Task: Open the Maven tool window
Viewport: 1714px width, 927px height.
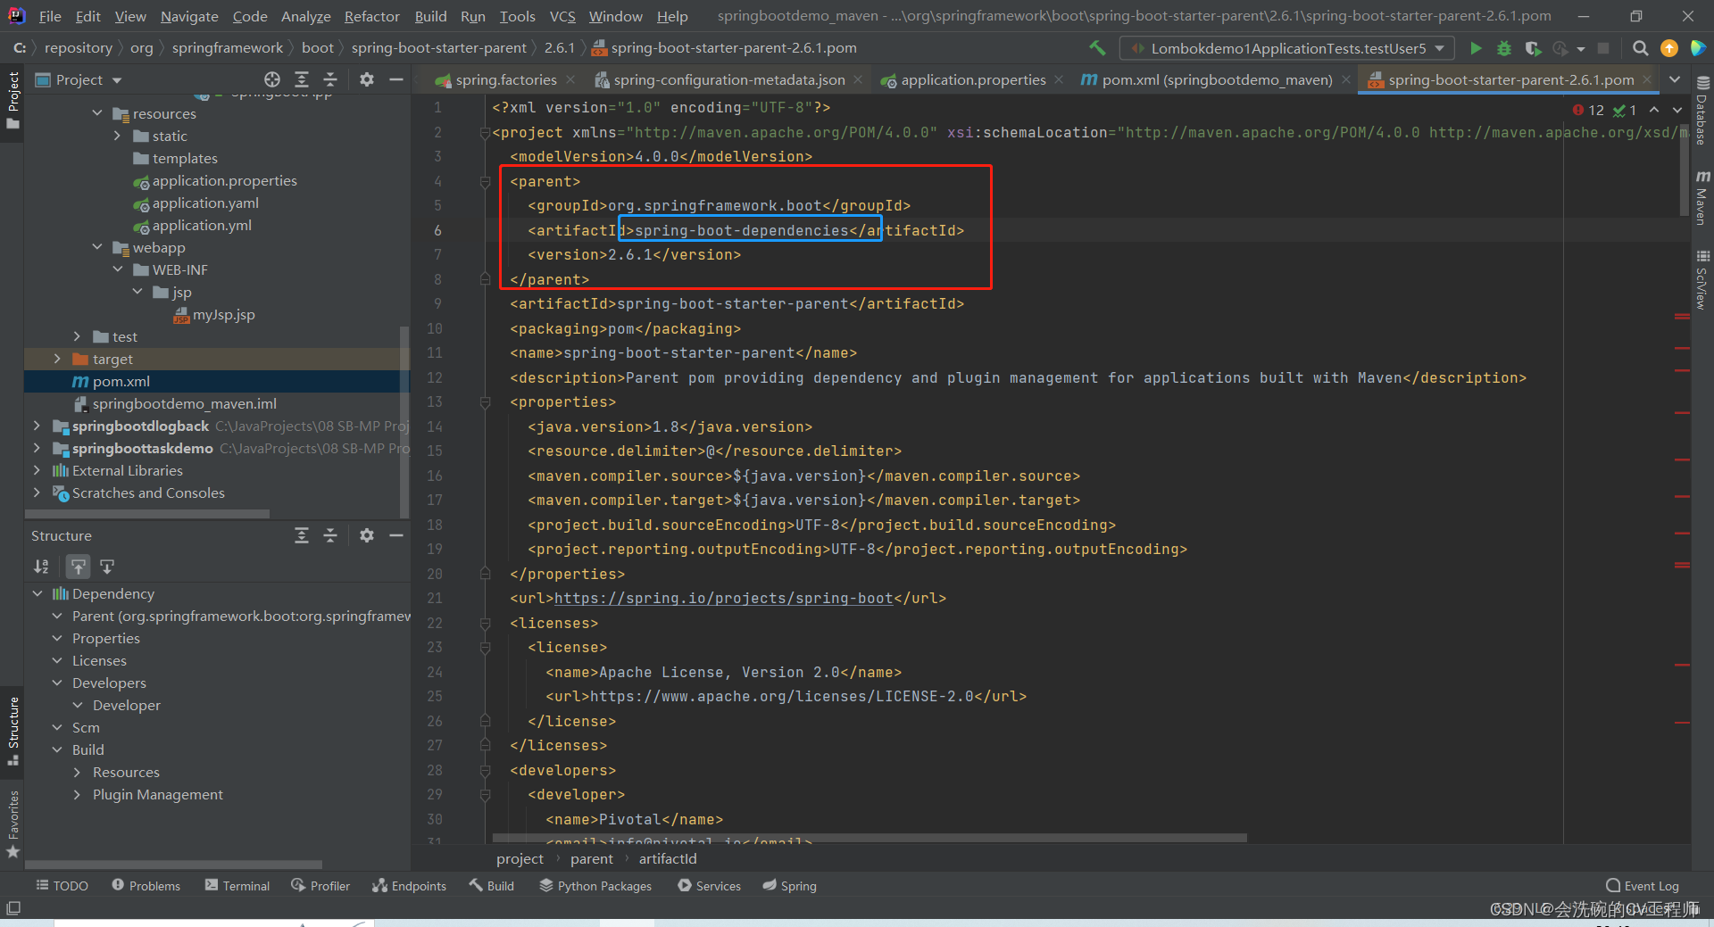Action: click(1702, 198)
